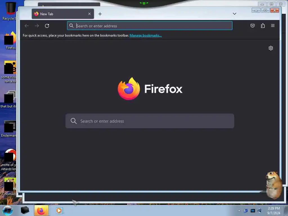288x216 pixels.
Task: Open the Firefox hamburger application menu
Action: tap(273, 26)
